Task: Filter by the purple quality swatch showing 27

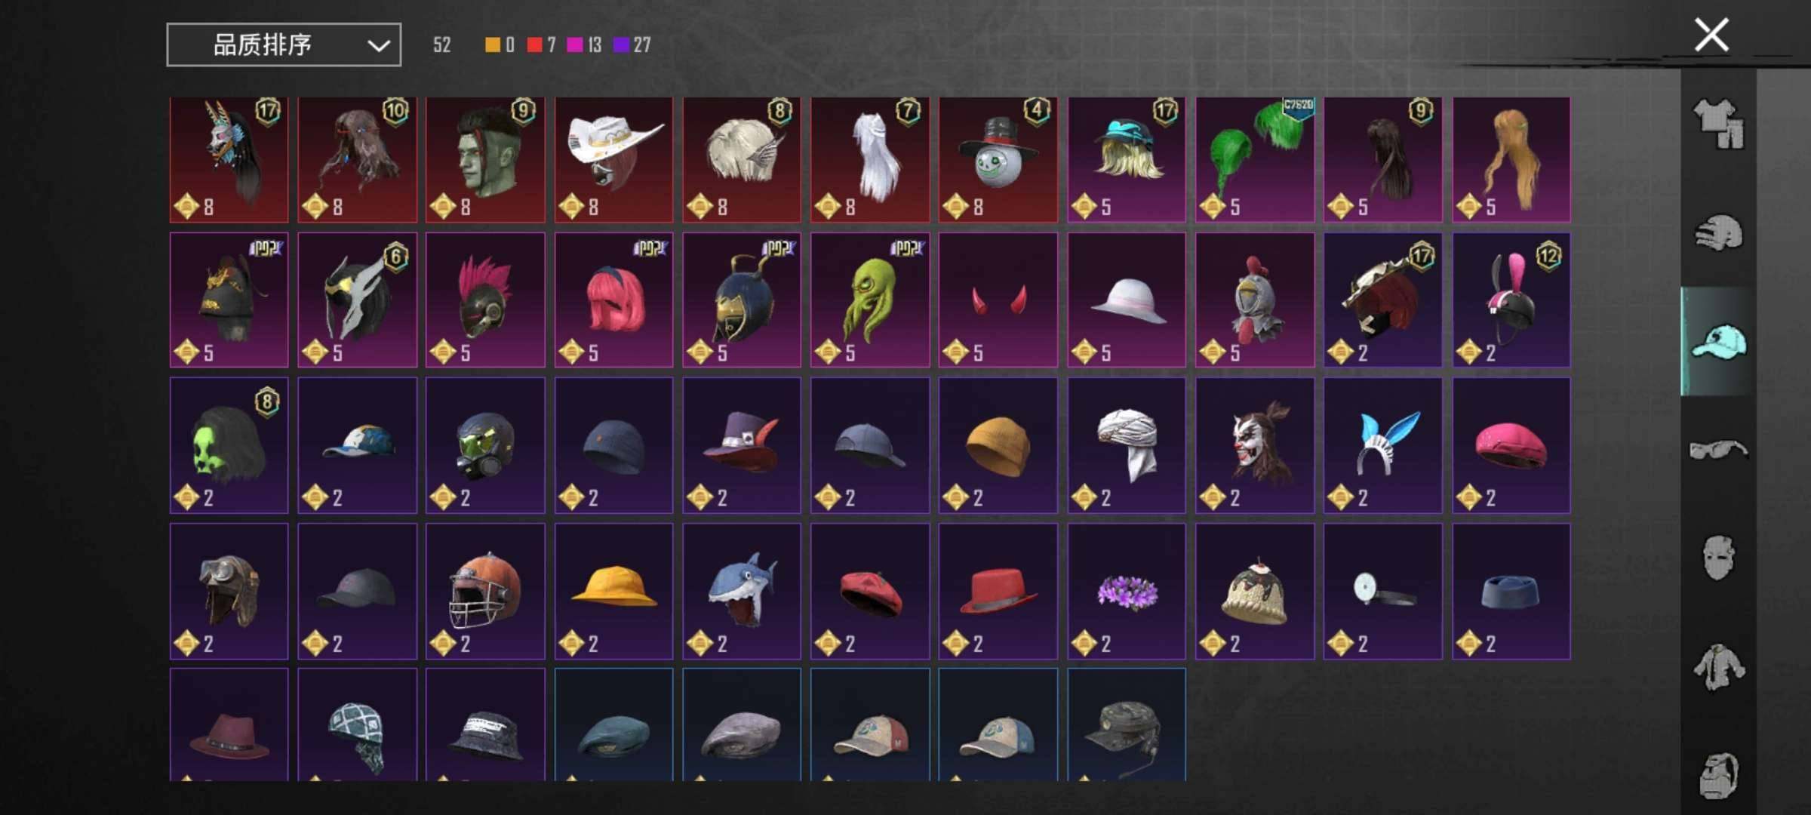Action: 632,45
